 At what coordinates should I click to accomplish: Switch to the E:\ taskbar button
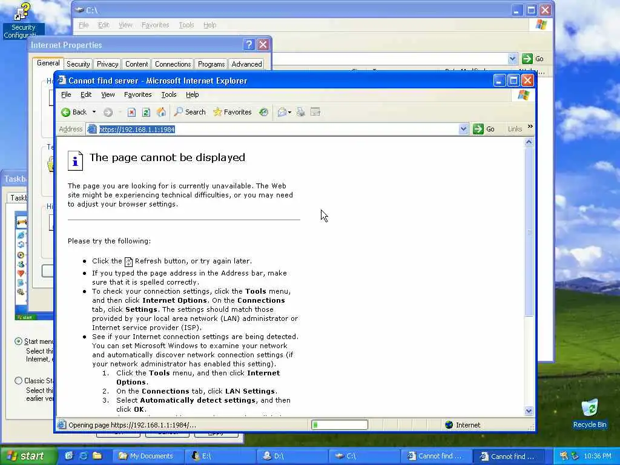tap(220, 457)
